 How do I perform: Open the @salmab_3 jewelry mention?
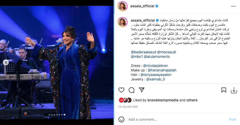(156, 79)
